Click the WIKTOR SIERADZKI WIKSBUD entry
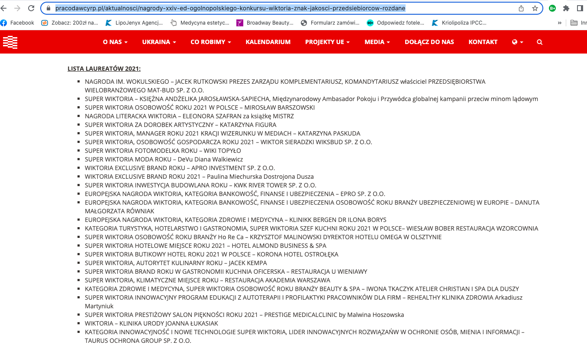Viewport: 587px width, 345px height. 228,142
